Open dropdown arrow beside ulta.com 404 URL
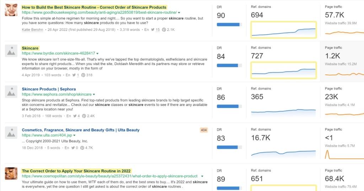 click(x=74, y=136)
